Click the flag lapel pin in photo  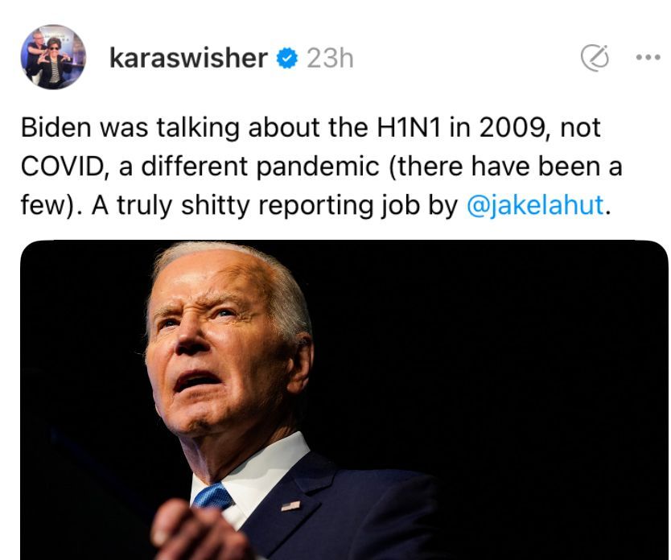coord(290,506)
